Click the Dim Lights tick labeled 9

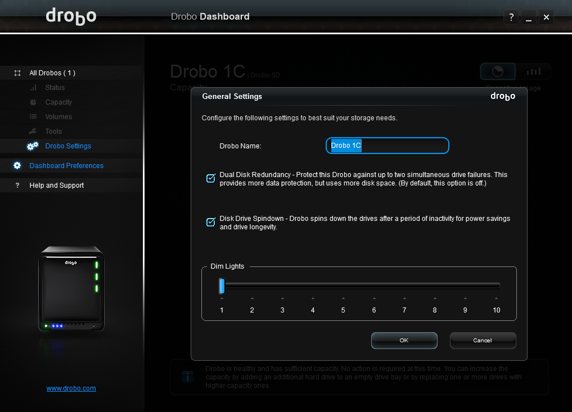click(x=465, y=310)
